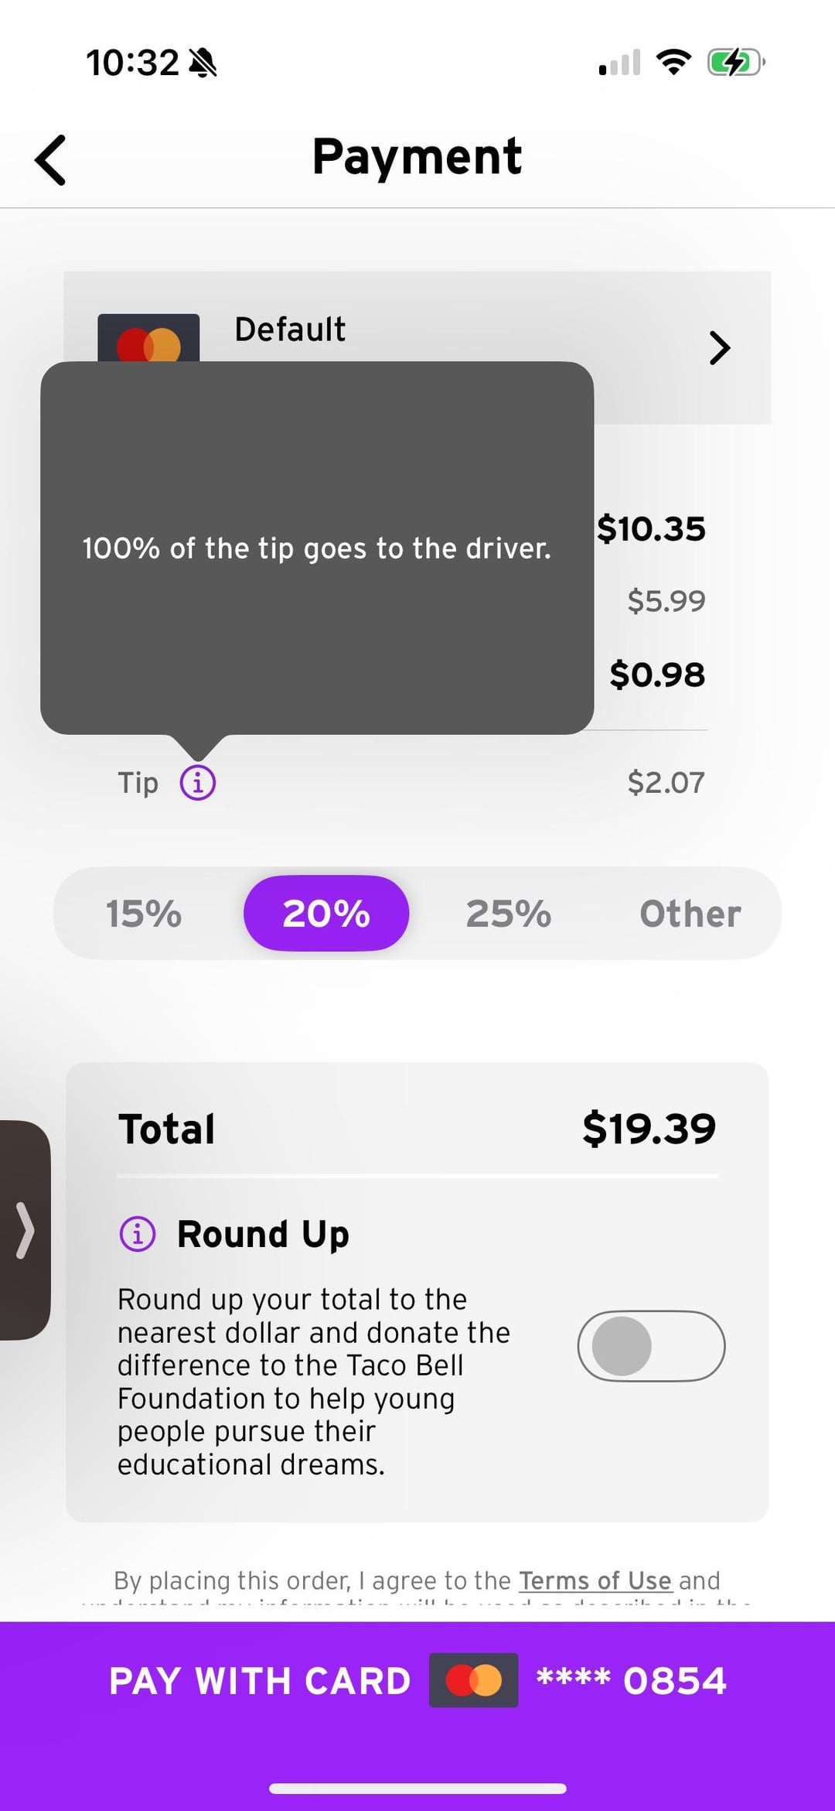Tap the home indicator bar
The width and height of the screenshot is (835, 1811).
coord(417,1789)
